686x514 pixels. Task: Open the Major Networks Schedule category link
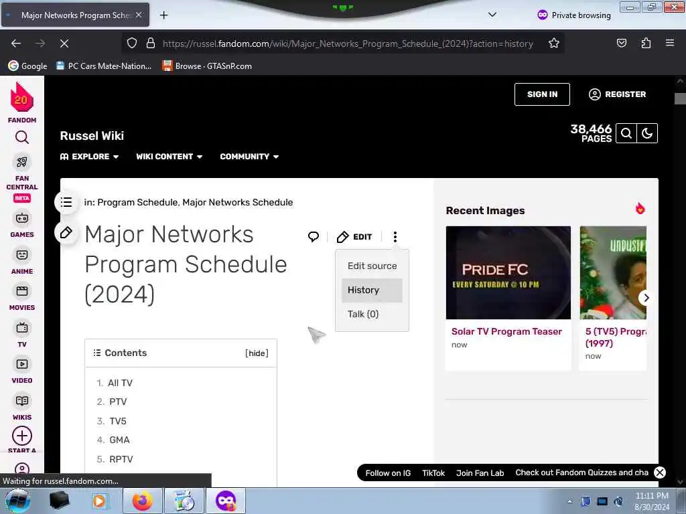coord(238,202)
